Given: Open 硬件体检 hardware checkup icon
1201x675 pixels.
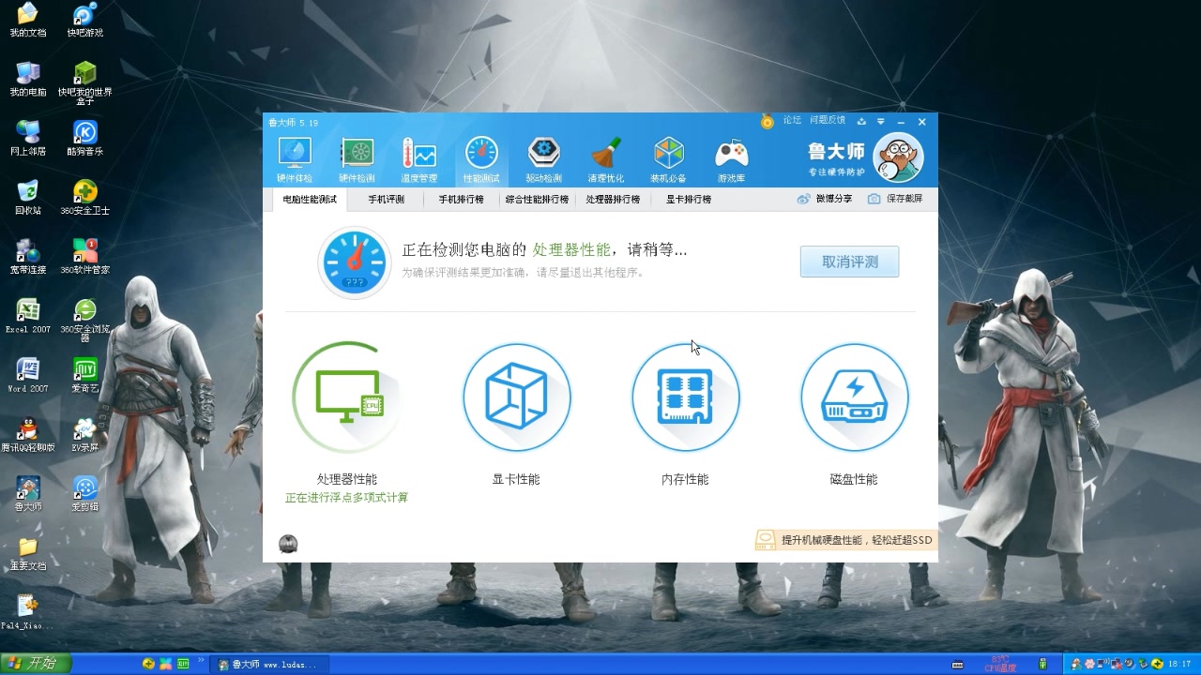Looking at the screenshot, I should (295, 159).
